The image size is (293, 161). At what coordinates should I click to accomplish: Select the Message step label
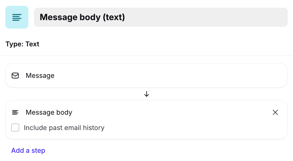(40, 76)
